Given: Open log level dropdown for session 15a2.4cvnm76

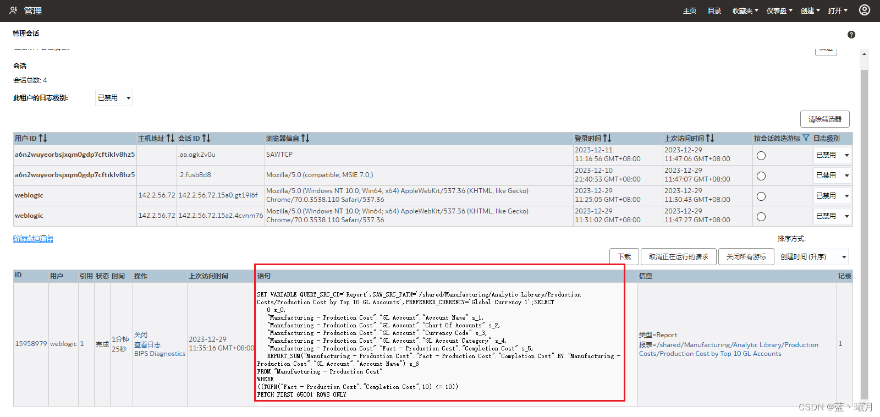Looking at the screenshot, I should pos(833,216).
